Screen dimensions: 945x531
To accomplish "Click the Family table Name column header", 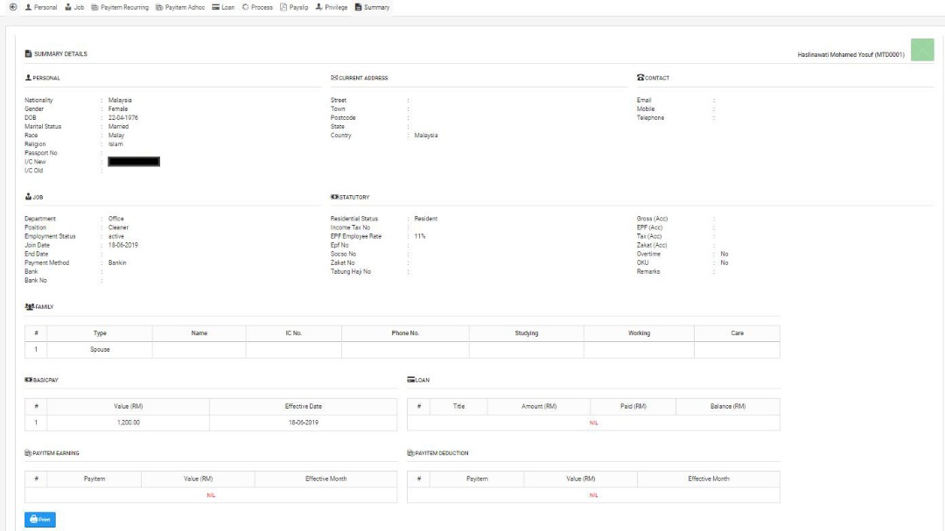I will coord(199,332).
